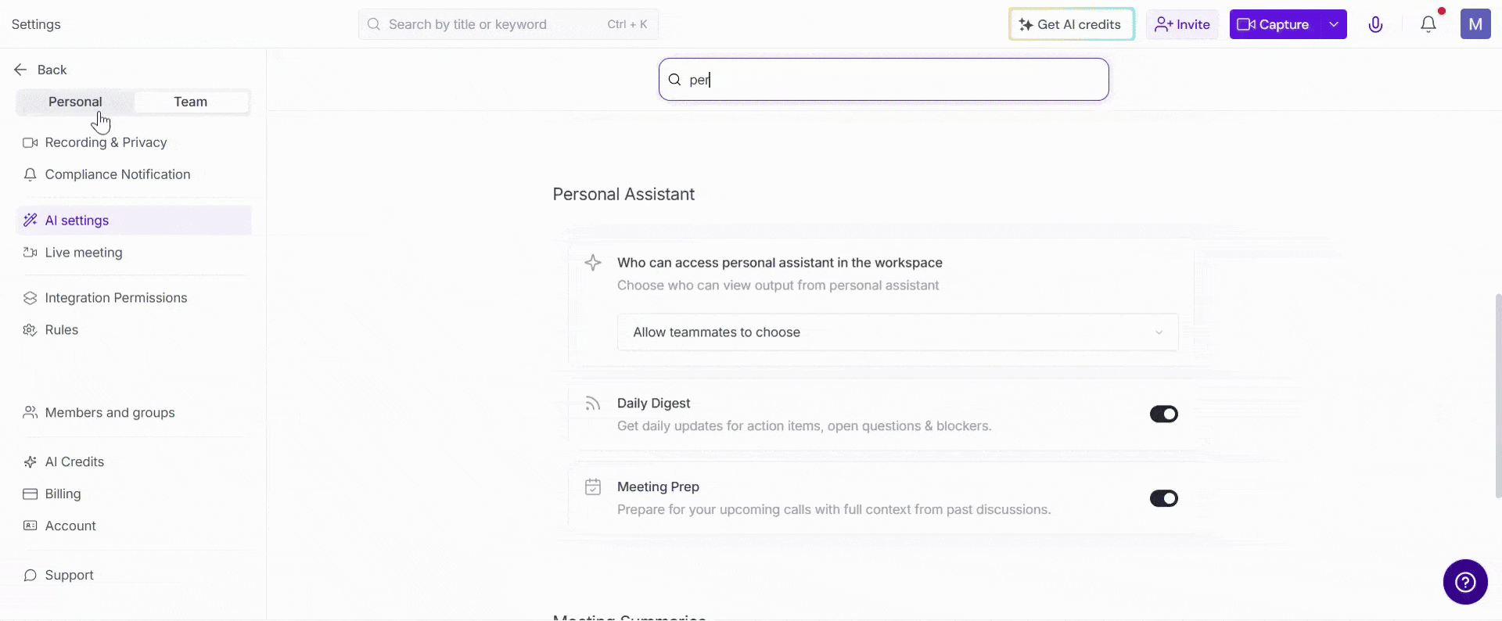Open the Allow teammates to choose dropdown
1502x621 pixels.
pyautogui.click(x=897, y=332)
